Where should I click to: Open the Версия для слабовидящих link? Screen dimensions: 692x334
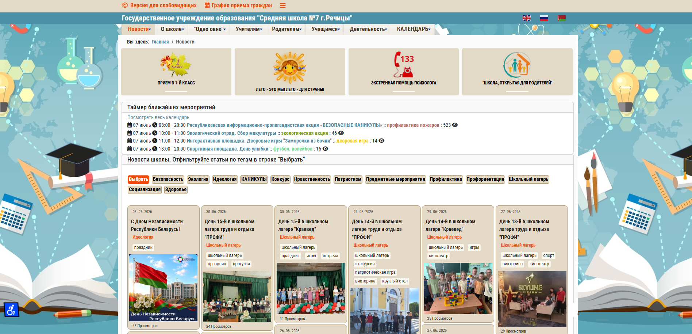tap(163, 5)
